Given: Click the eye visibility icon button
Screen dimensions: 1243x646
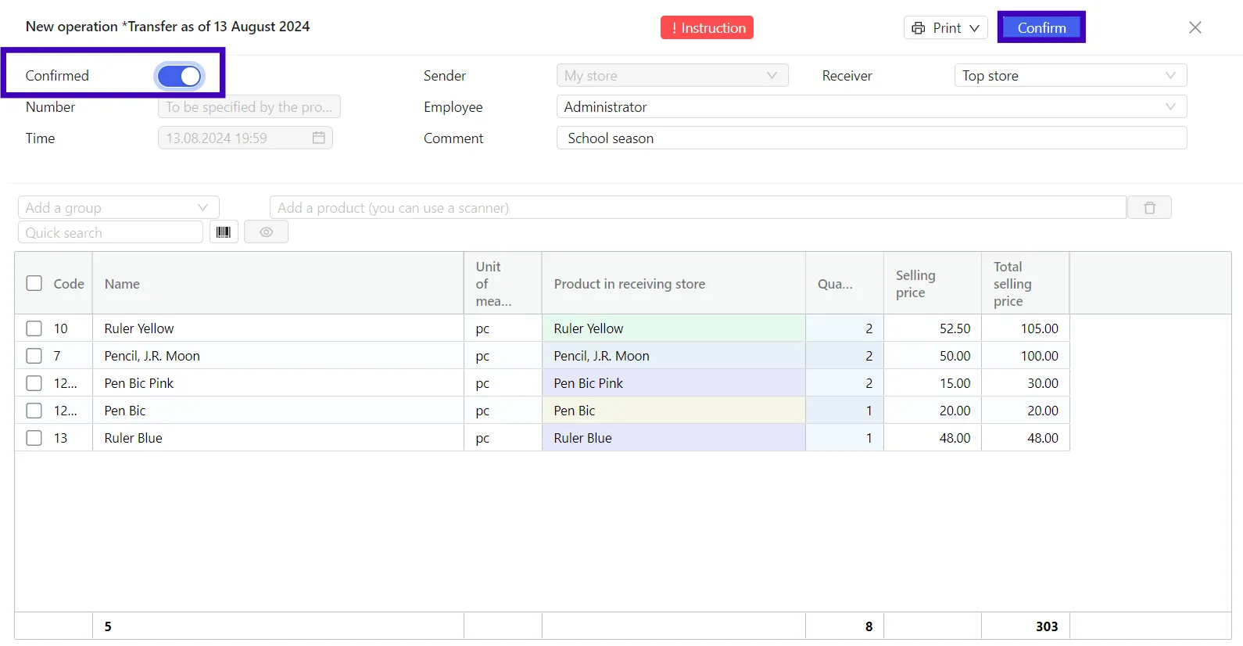Looking at the screenshot, I should click(266, 232).
